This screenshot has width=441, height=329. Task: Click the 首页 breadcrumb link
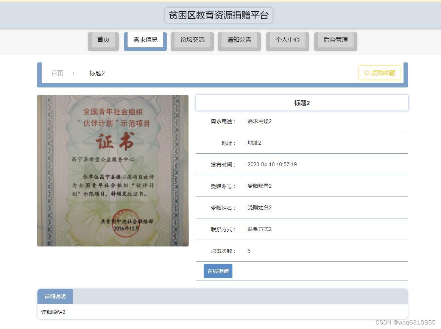coord(57,73)
